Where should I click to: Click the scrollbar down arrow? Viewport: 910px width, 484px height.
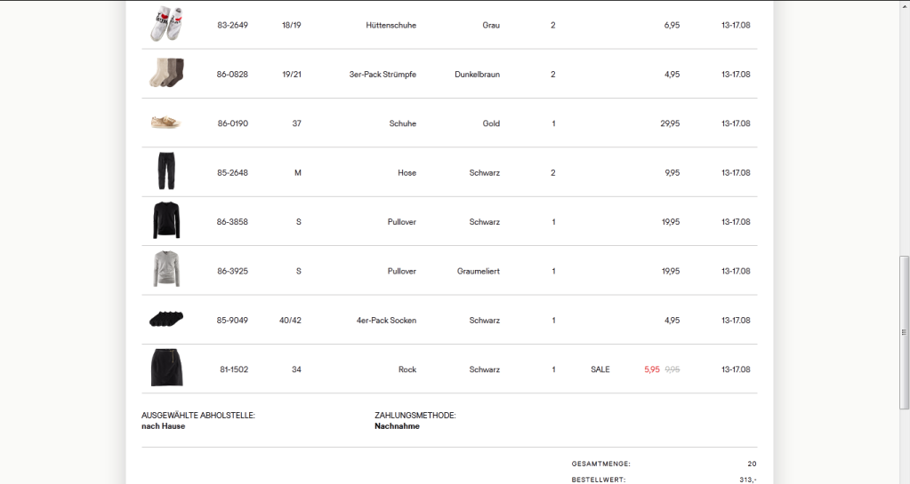click(x=904, y=479)
